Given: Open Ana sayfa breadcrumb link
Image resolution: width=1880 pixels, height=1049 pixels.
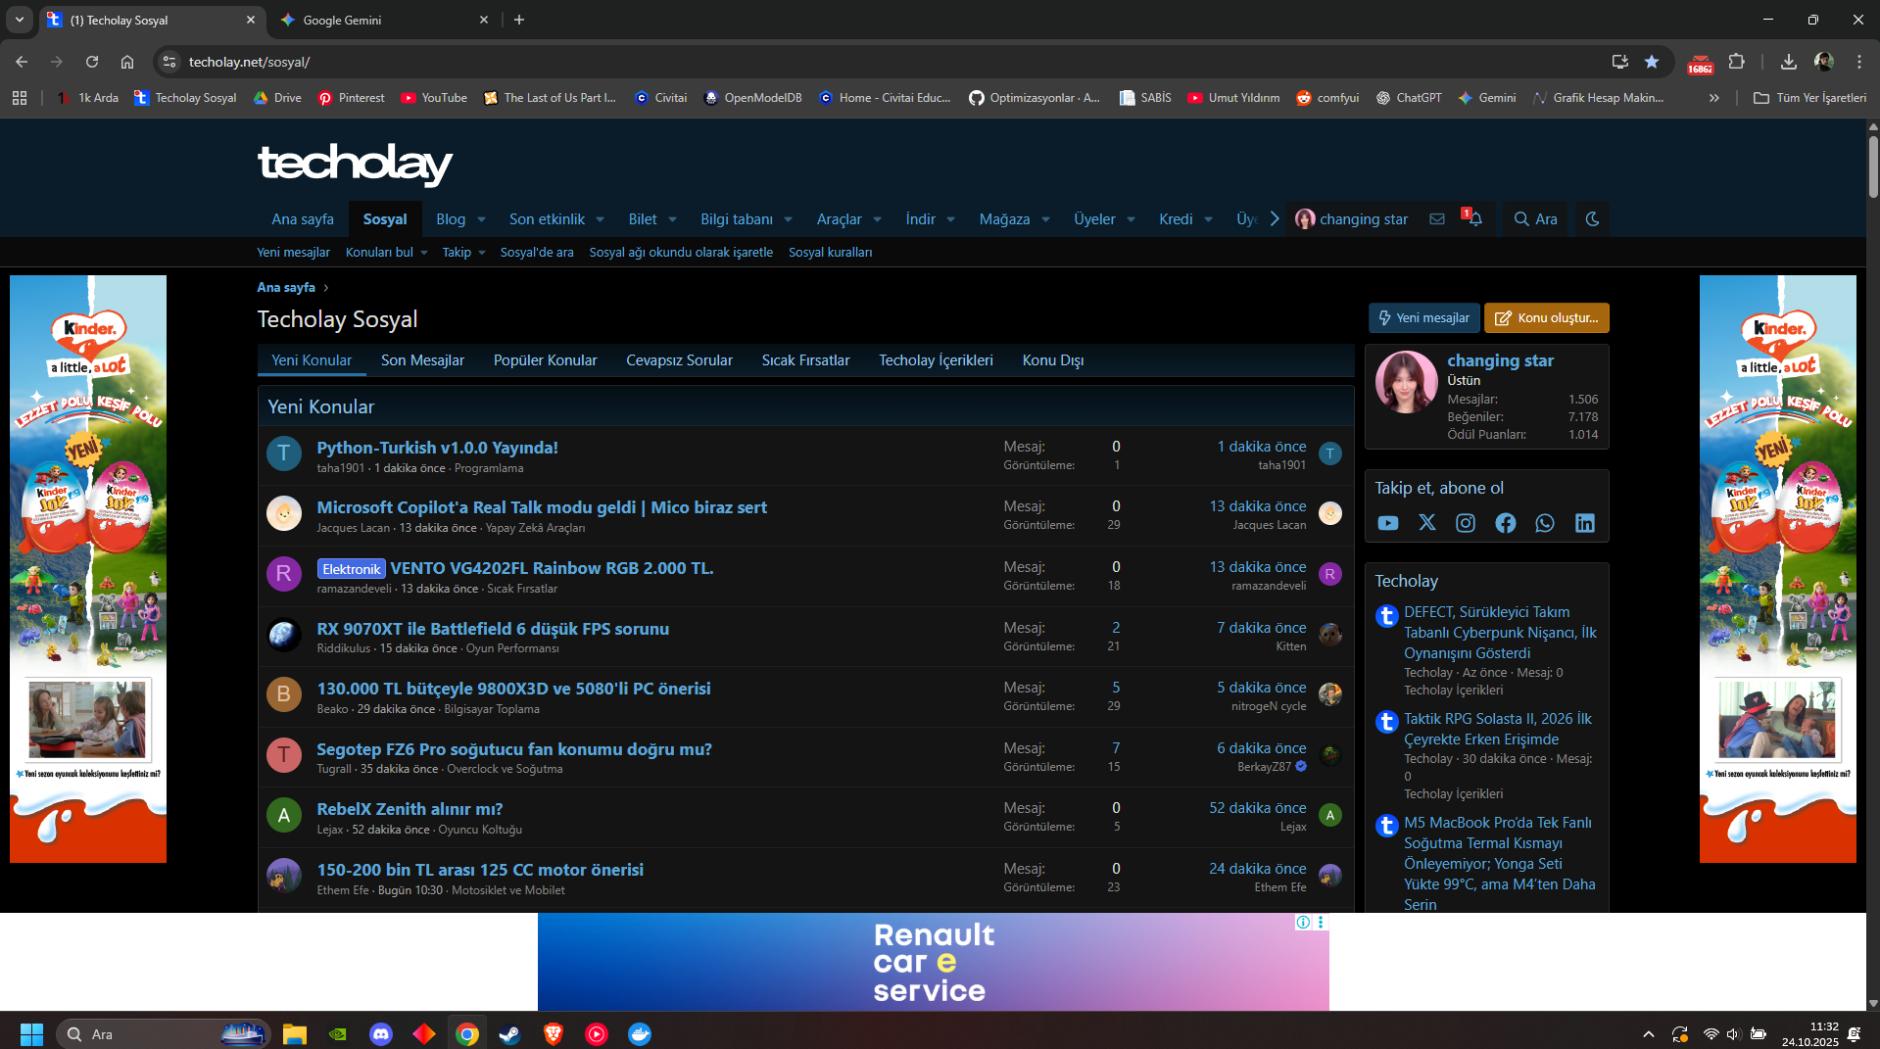Looking at the screenshot, I should click(286, 287).
